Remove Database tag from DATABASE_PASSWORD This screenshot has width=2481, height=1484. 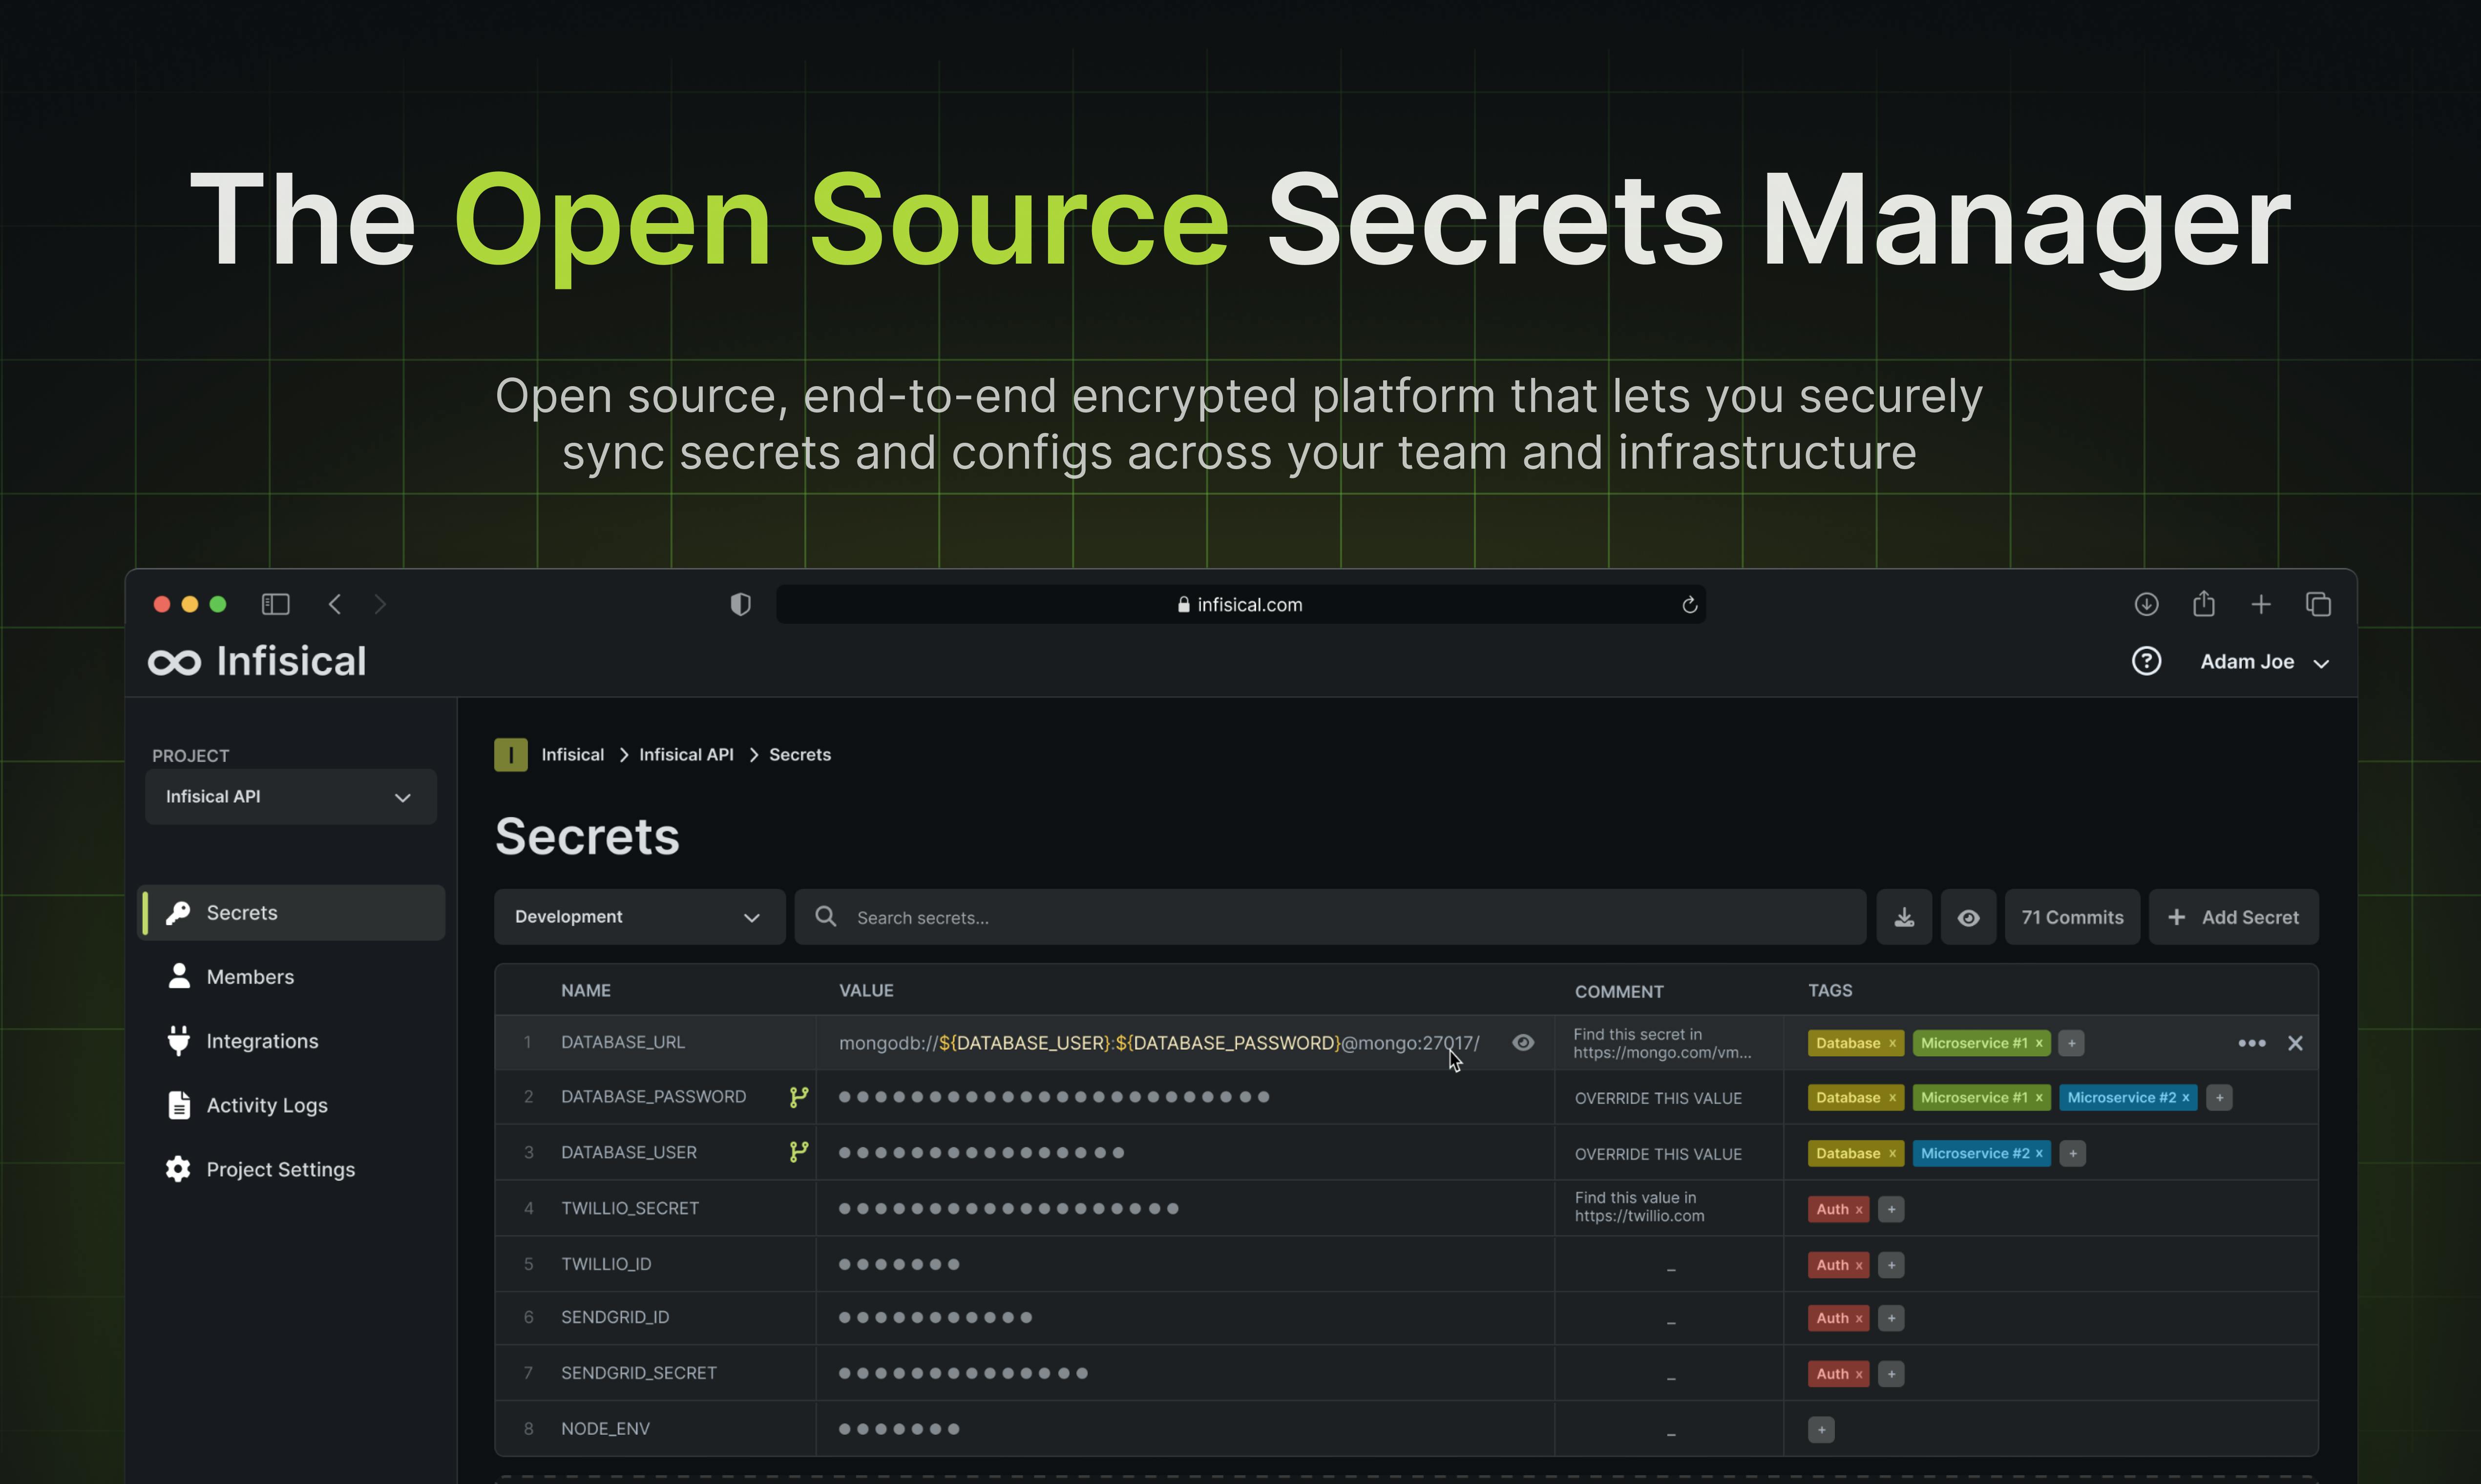(1892, 1098)
